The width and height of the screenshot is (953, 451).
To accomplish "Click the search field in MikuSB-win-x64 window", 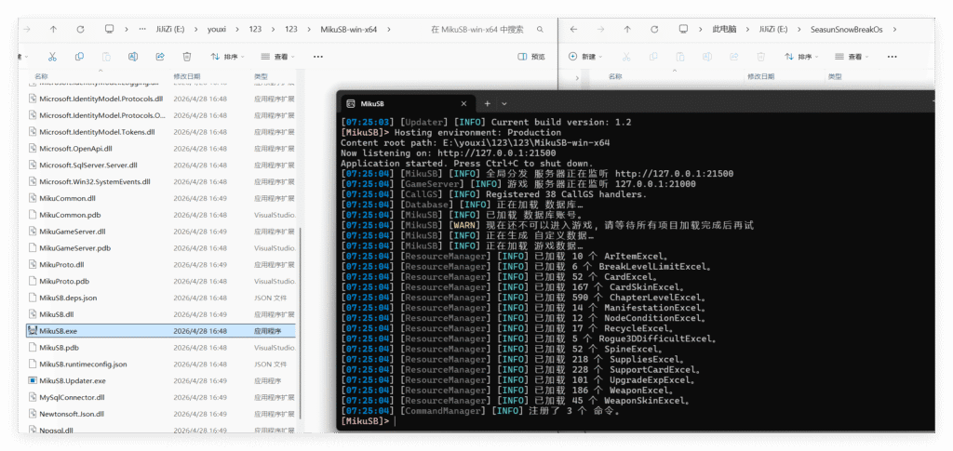I will (477, 29).
